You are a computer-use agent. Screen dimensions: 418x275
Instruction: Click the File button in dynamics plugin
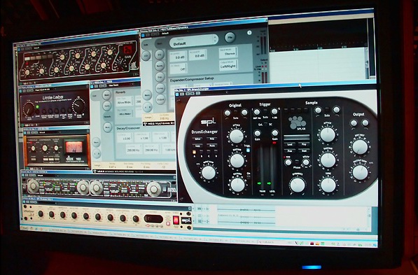[x=230, y=37]
